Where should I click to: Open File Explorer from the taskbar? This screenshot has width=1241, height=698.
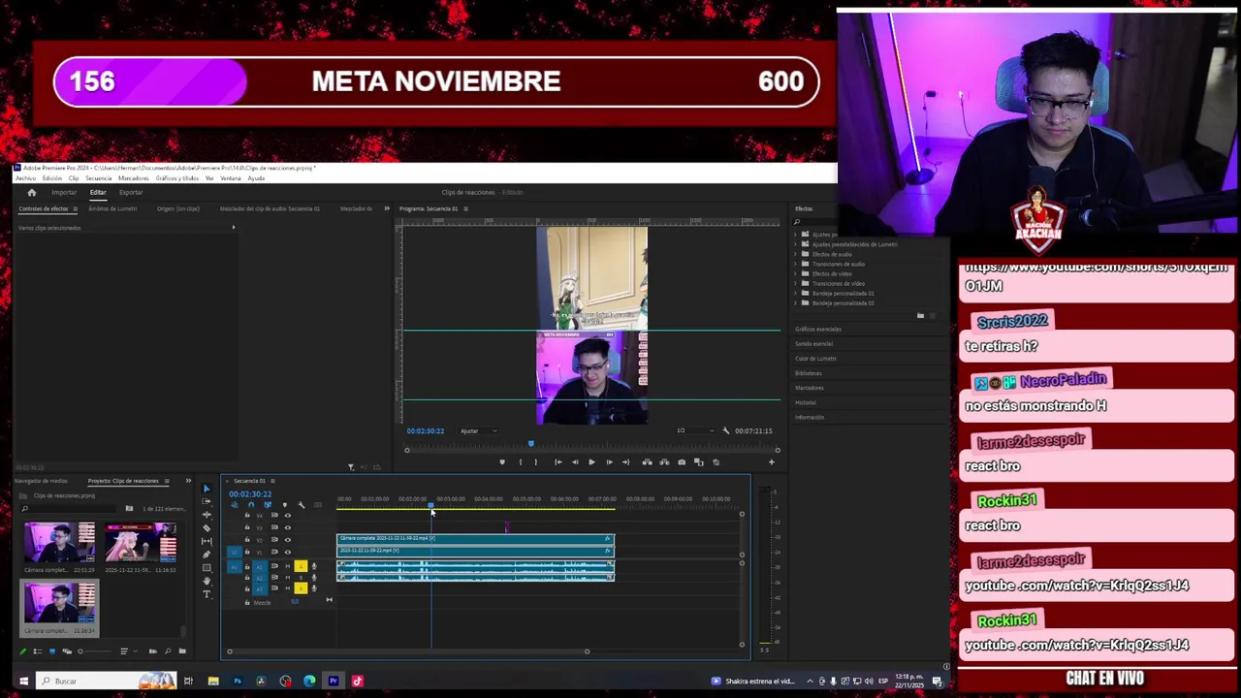coord(212,681)
